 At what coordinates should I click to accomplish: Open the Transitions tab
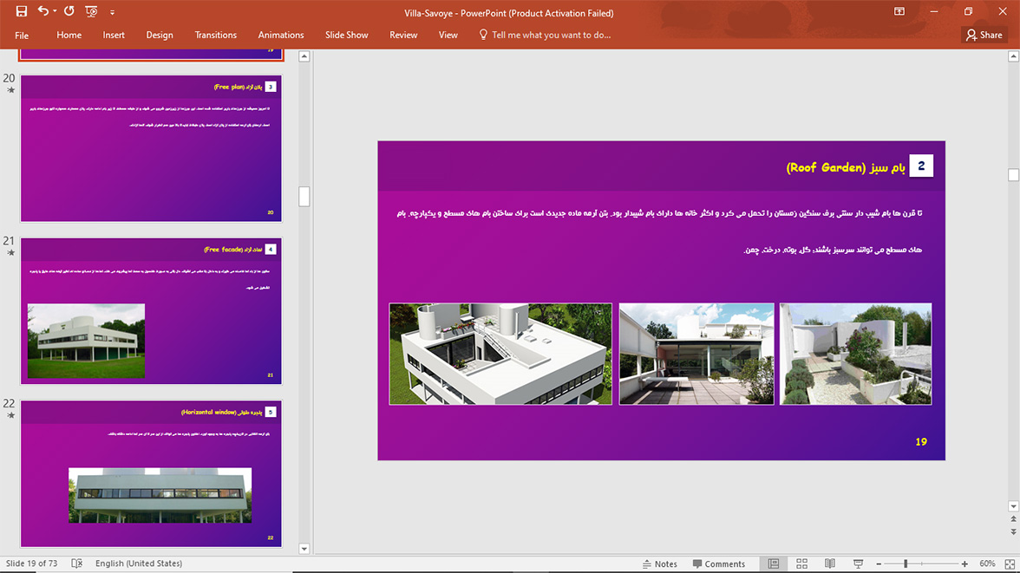click(x=215, y=36)
